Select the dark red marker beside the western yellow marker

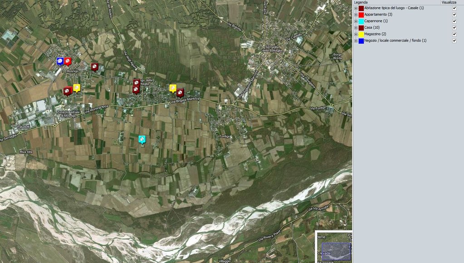(x=68, y=91)
